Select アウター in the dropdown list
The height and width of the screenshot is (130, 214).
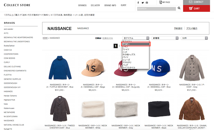tap(136, 44)
